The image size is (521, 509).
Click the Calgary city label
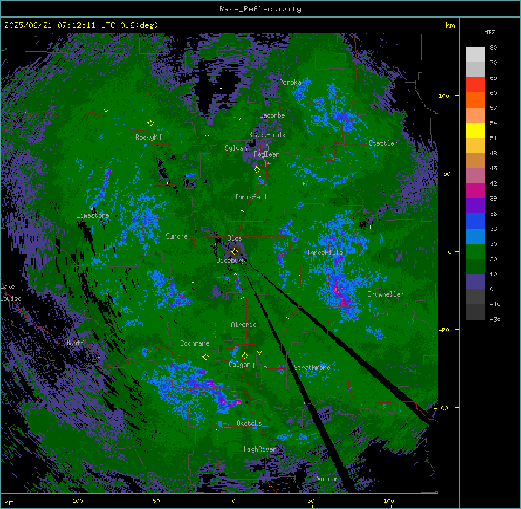241,365
